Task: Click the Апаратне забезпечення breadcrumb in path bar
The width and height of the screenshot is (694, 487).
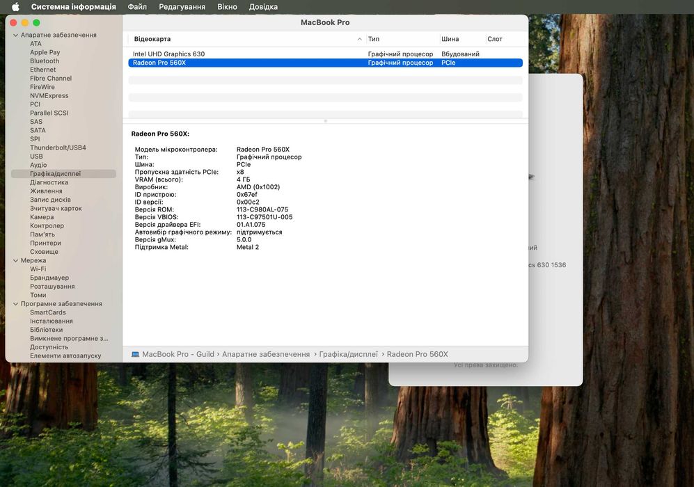Action: [x=266, y=354]
